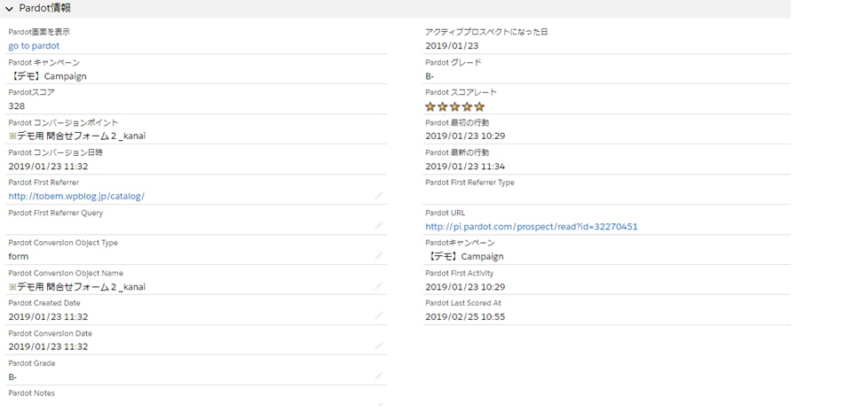Edit Pardot Conversion Object Type via pencil

tap(379, 255)
